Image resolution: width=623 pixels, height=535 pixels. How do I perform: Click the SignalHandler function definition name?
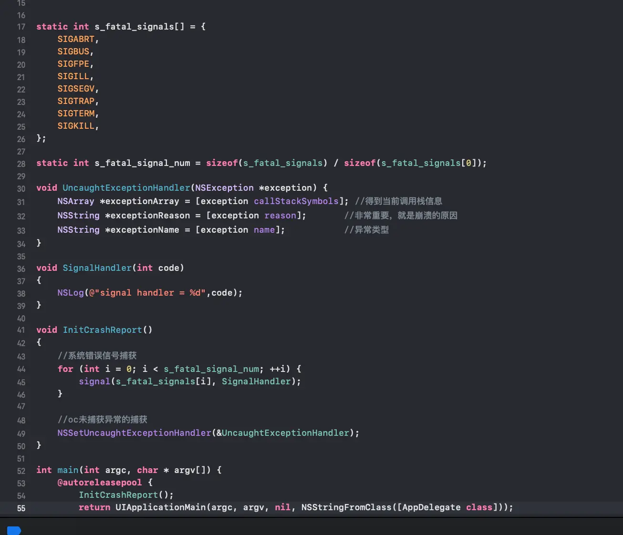tap(97, 268)
